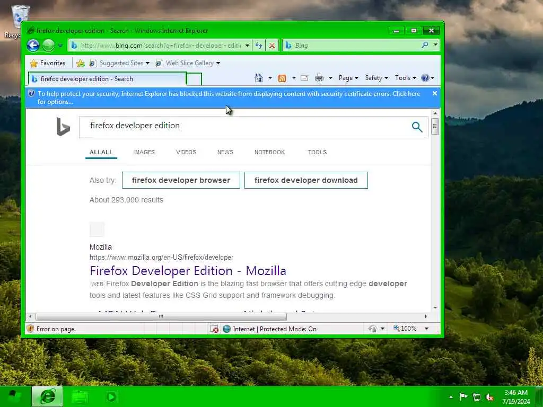Expand the zoom level dropdown arrow
The height and width of the screenshot is (407, 543).
tap(427, 329)
